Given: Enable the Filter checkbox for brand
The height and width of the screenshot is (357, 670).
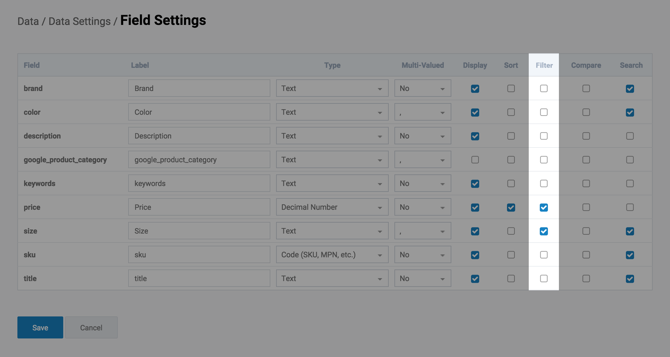Looking at the screenshot, I should (544, 88).
